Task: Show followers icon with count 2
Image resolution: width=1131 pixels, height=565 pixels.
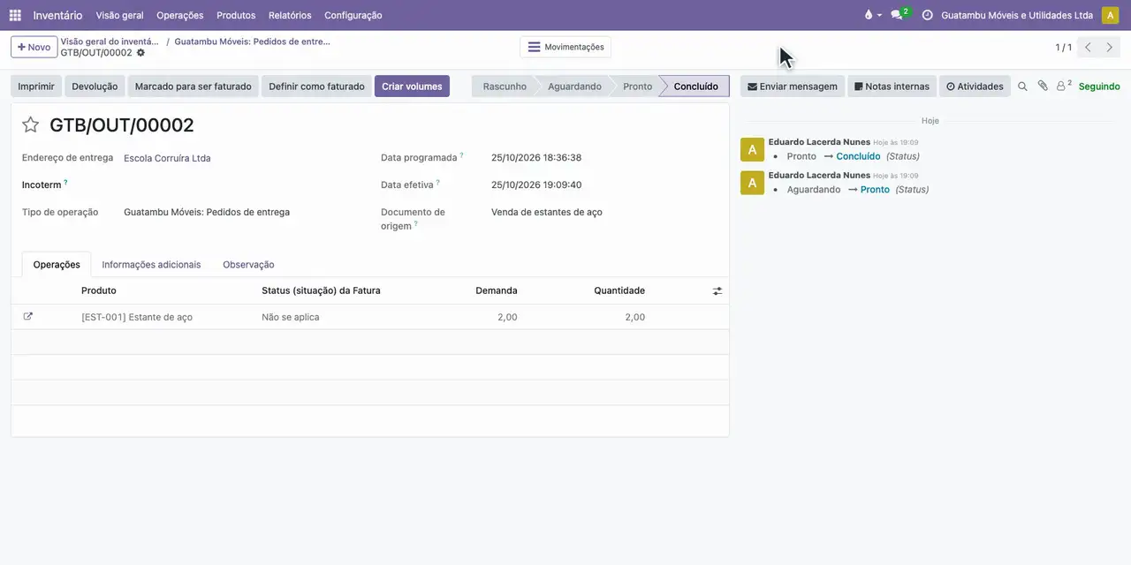Action: coord(1064,87)
